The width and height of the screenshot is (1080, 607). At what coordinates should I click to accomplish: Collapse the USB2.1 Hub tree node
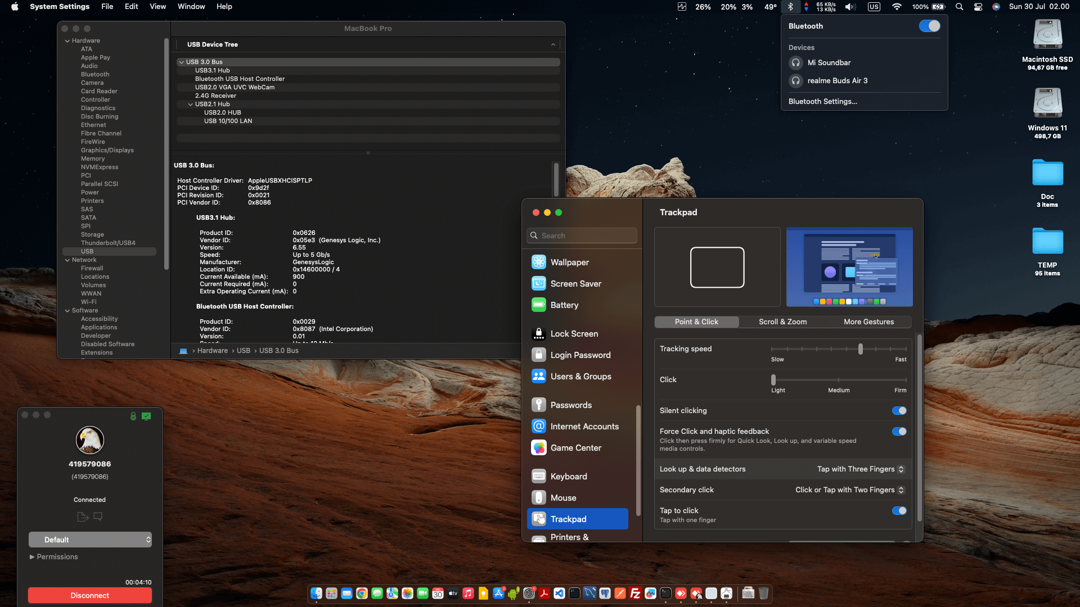190,104
